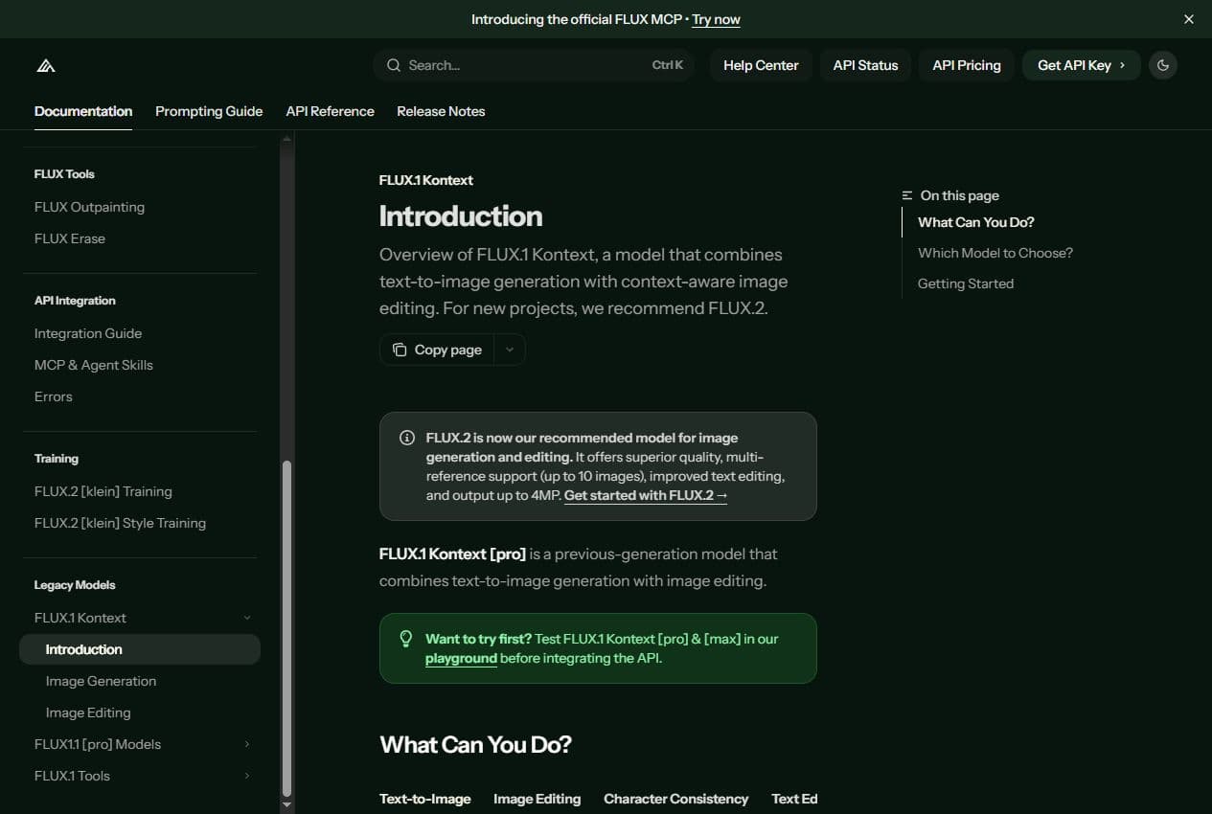
Task: Open FLUX.2 [klein] Style Training page
Action: [x=120, y=523]
